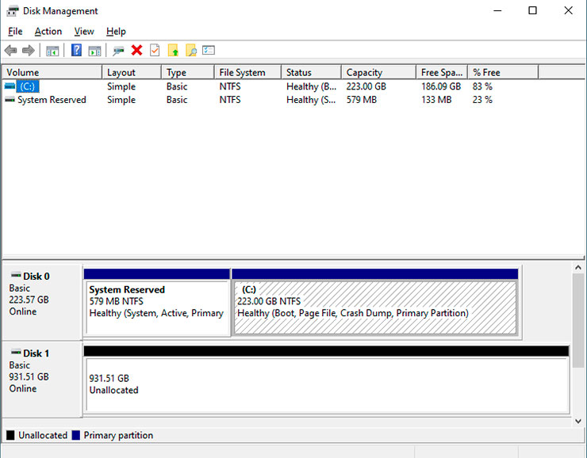The image size is (587, 458).
Task: Click the 223.00 GB capacity cell
Action: coord(366,86)
